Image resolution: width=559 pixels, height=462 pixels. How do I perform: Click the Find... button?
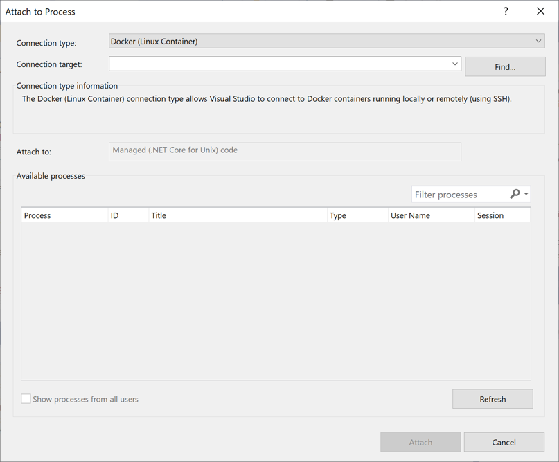[504, 66]
